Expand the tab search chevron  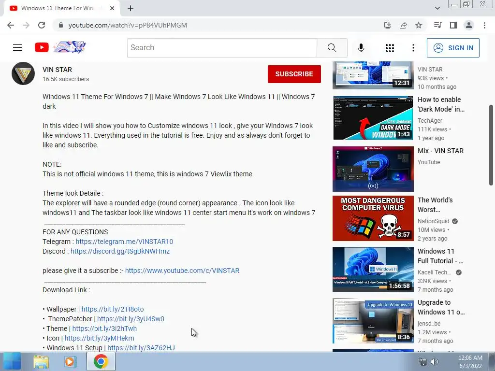(x=437, y=8)
